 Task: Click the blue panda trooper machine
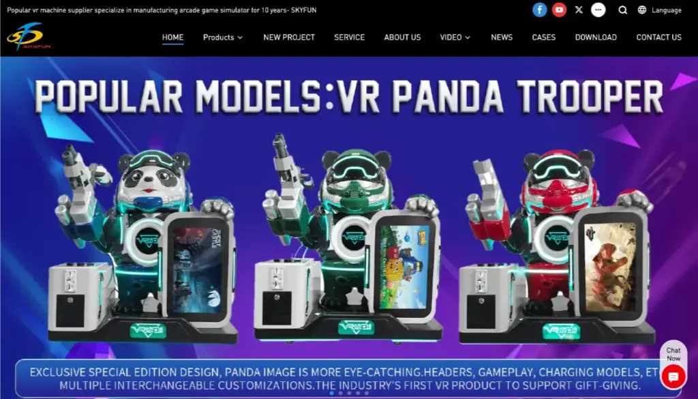(x=142, y=244)
